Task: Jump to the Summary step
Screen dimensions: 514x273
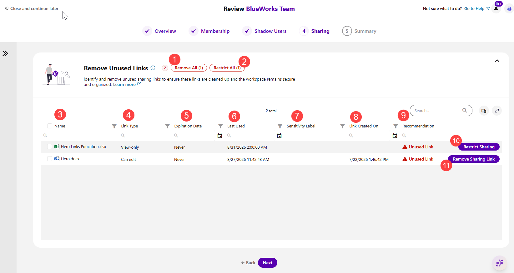Action: point(359,31)
